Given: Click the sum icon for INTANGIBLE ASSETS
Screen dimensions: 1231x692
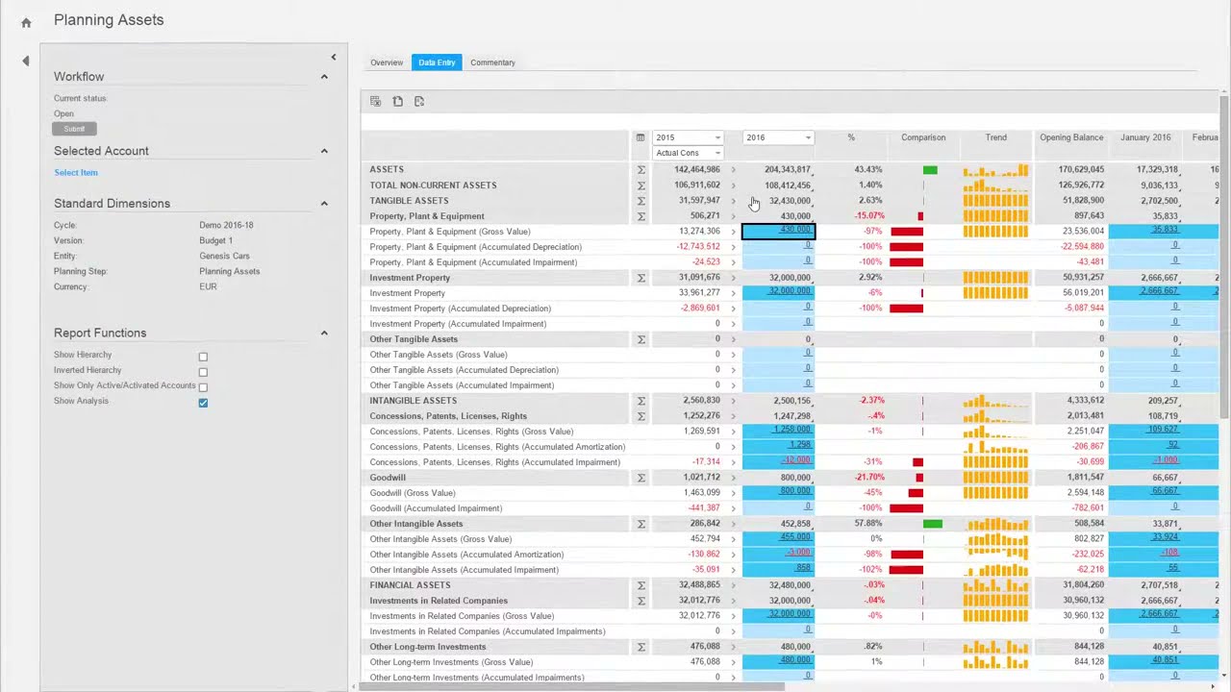Looking at the screenshot, I should click(x=641, y=401).
